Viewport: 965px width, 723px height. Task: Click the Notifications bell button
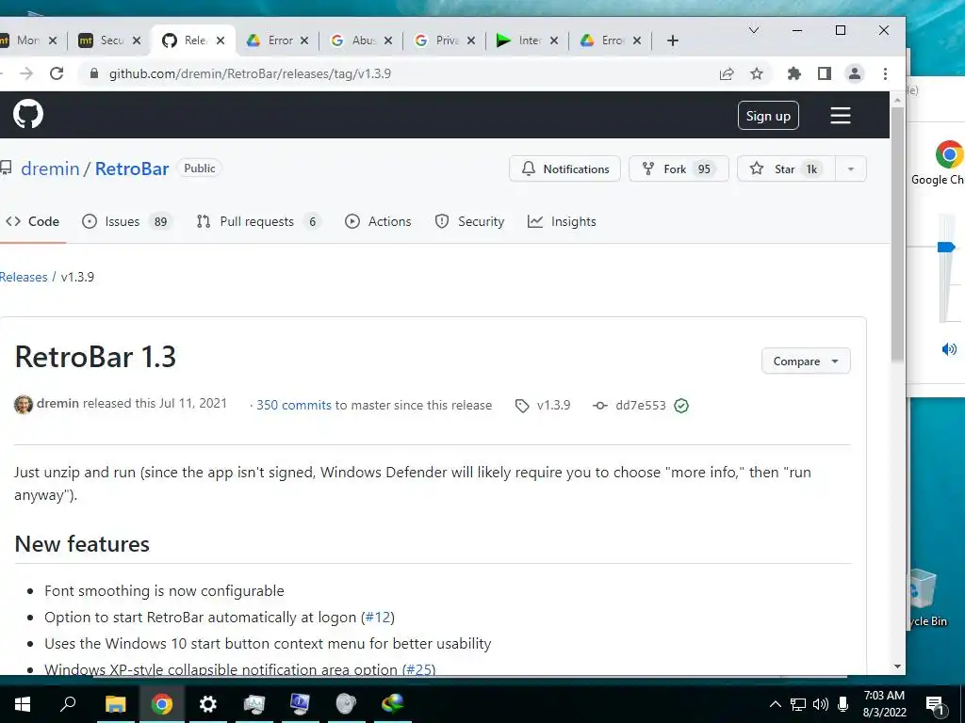pos(564,169)
